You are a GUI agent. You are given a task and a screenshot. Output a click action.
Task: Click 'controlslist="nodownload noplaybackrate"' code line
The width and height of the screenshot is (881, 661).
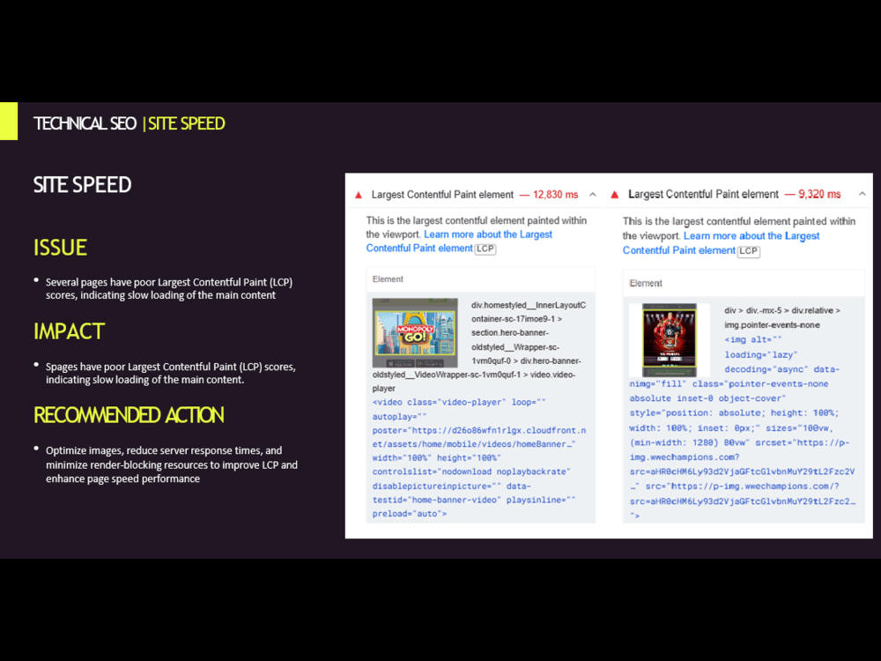pyautogui.click(x=471, y=472)
